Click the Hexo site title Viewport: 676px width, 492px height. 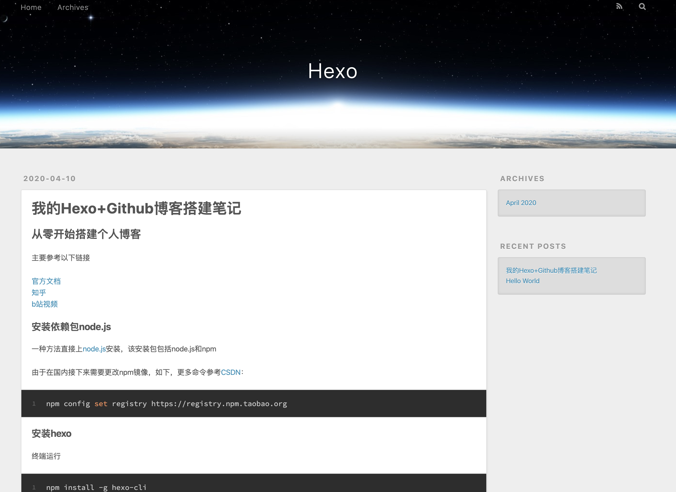click(333, 71)
